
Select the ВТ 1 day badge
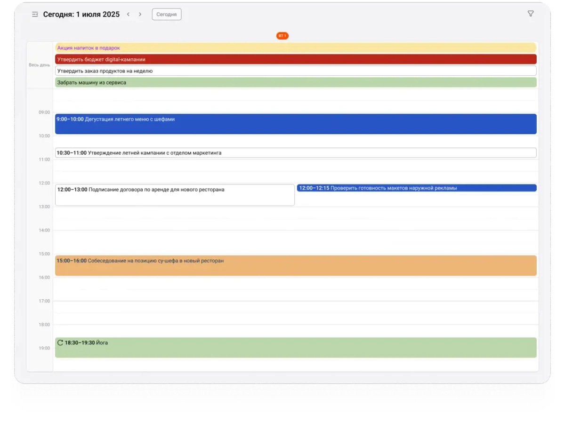[x=282, y=36]
